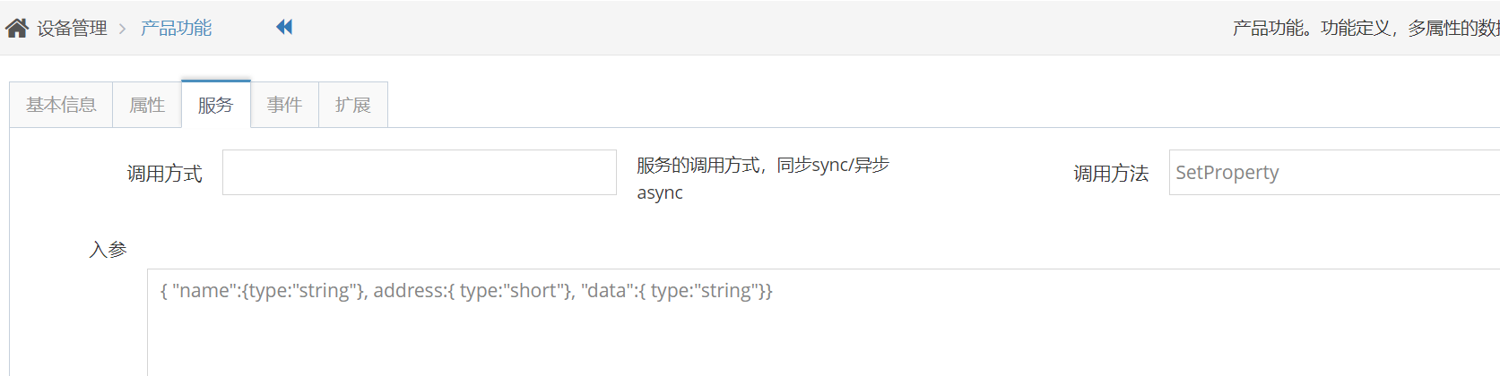
Task: Click the double-left arrow collapse icon
Action: (284, 27)
